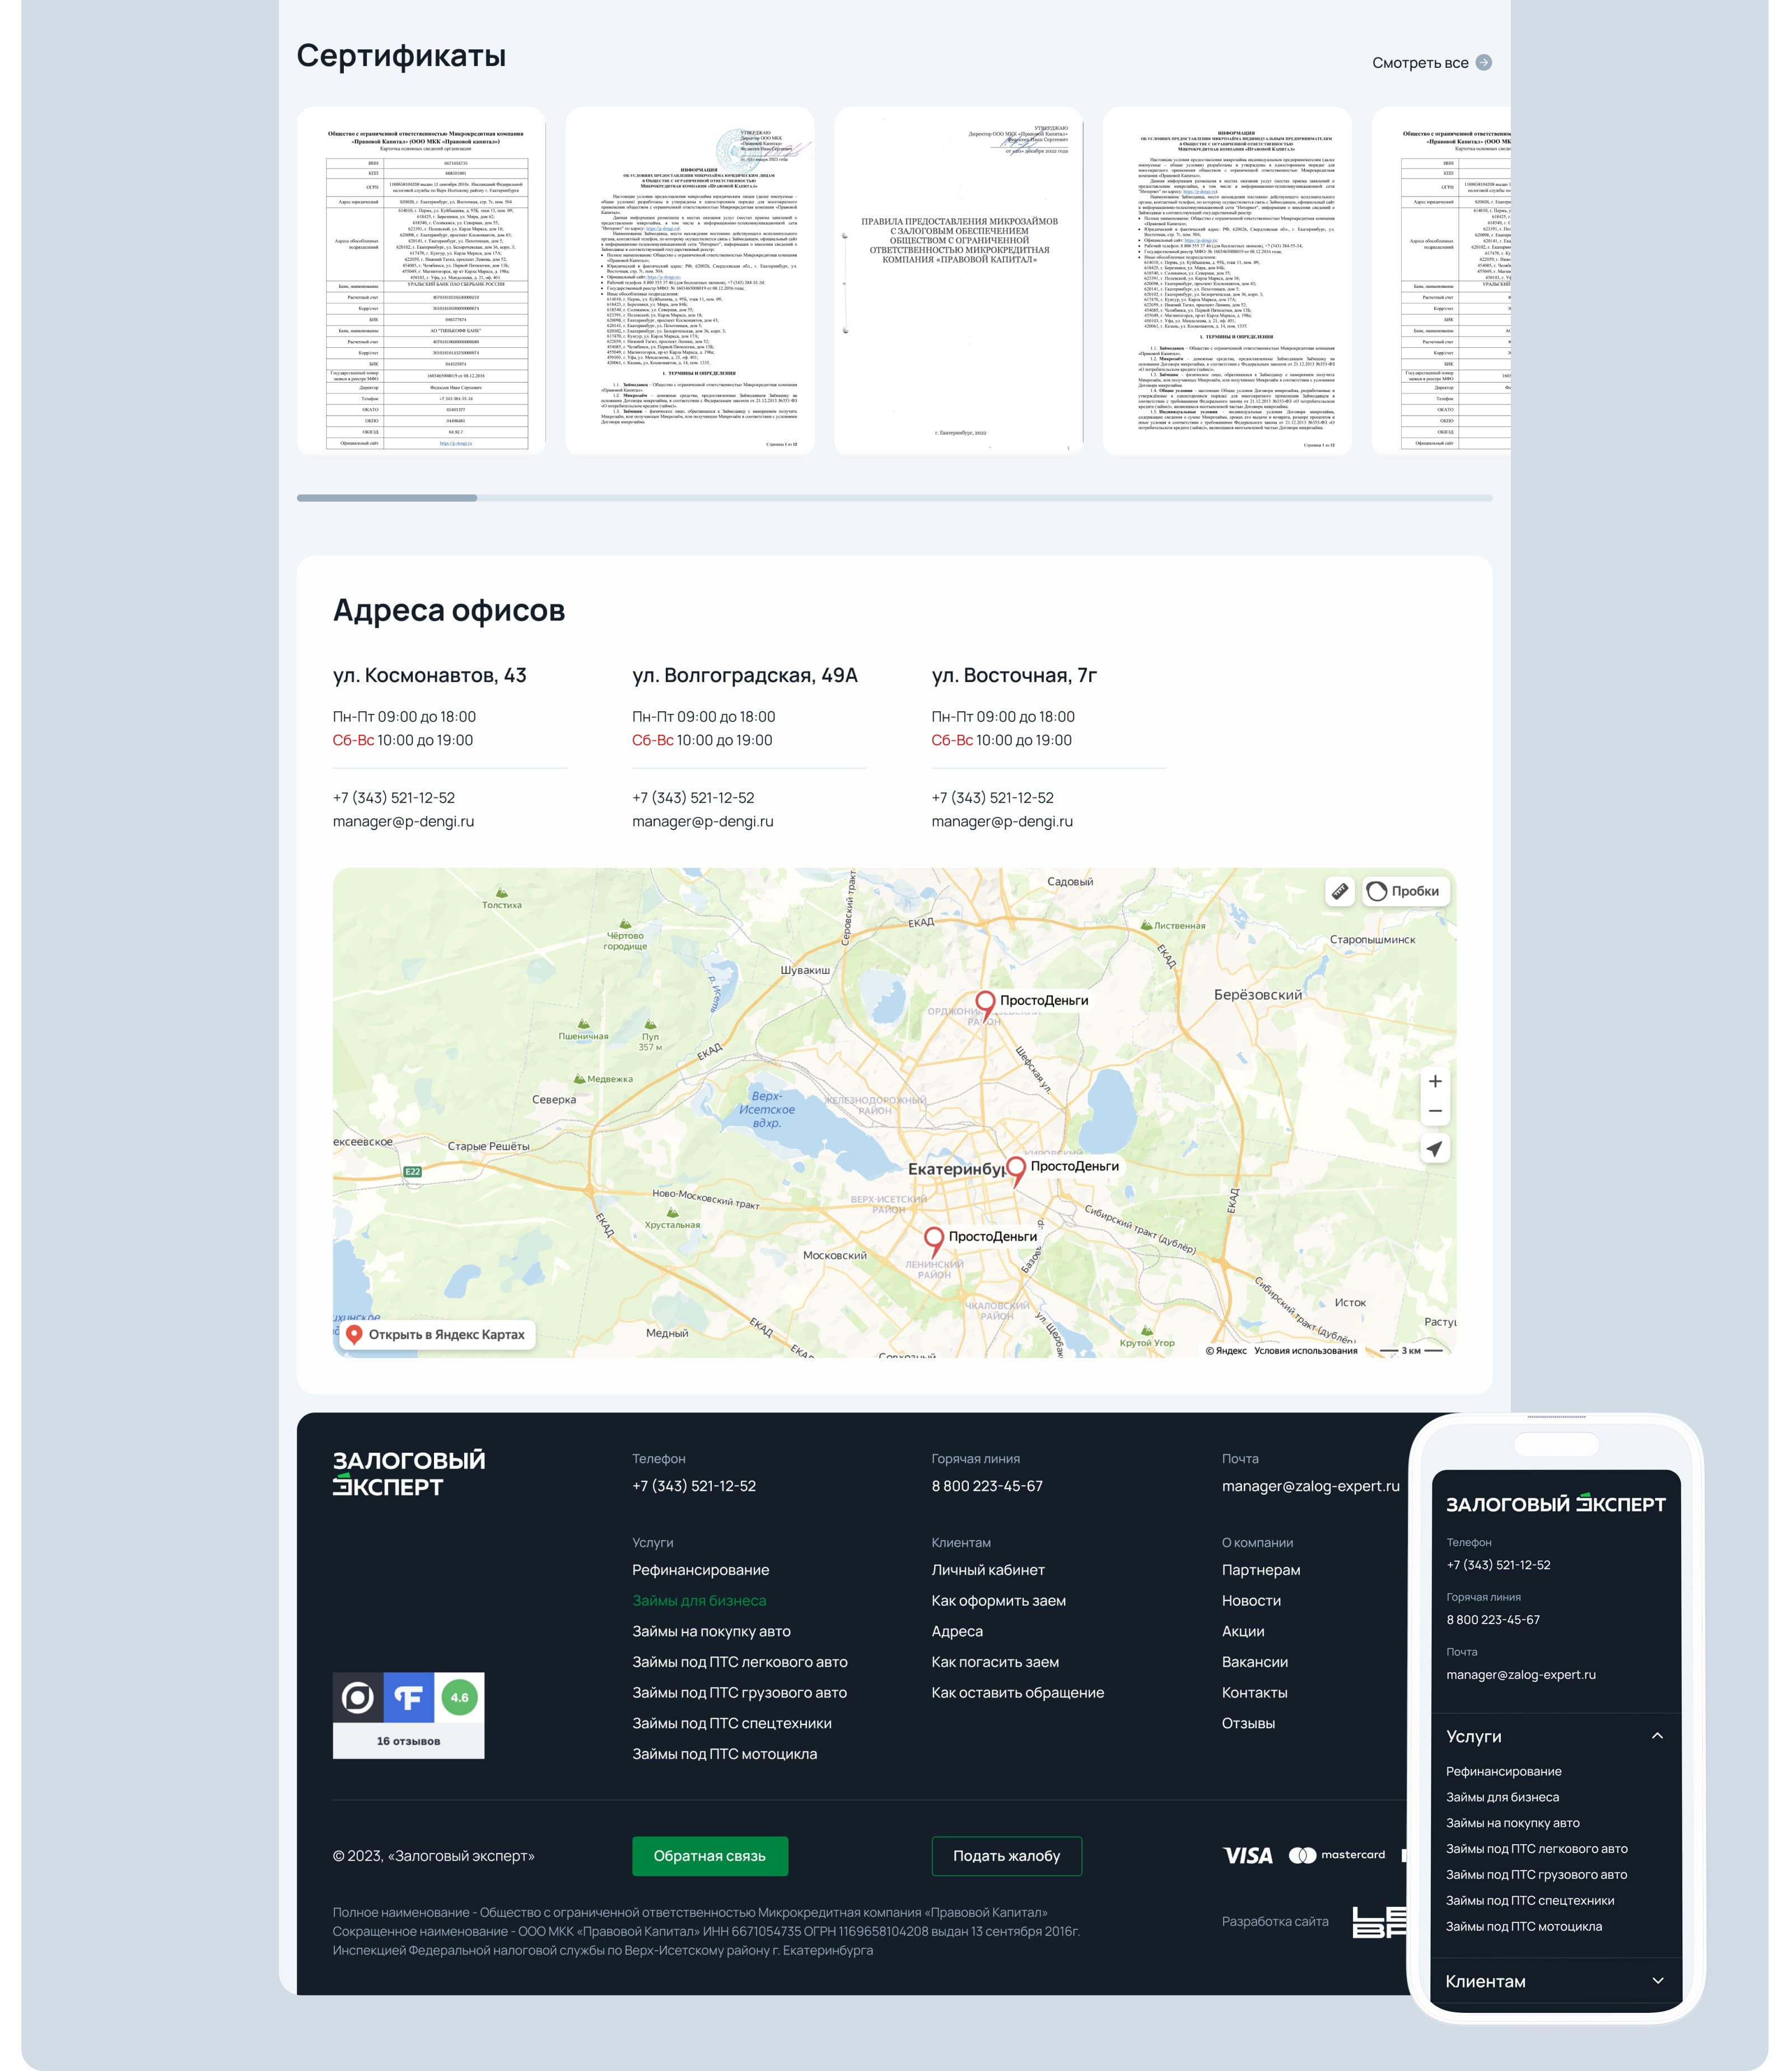The image size is (1792, 2071).
Task: Click the map geolocation arrow icon
Action: coord(1434,1149)
